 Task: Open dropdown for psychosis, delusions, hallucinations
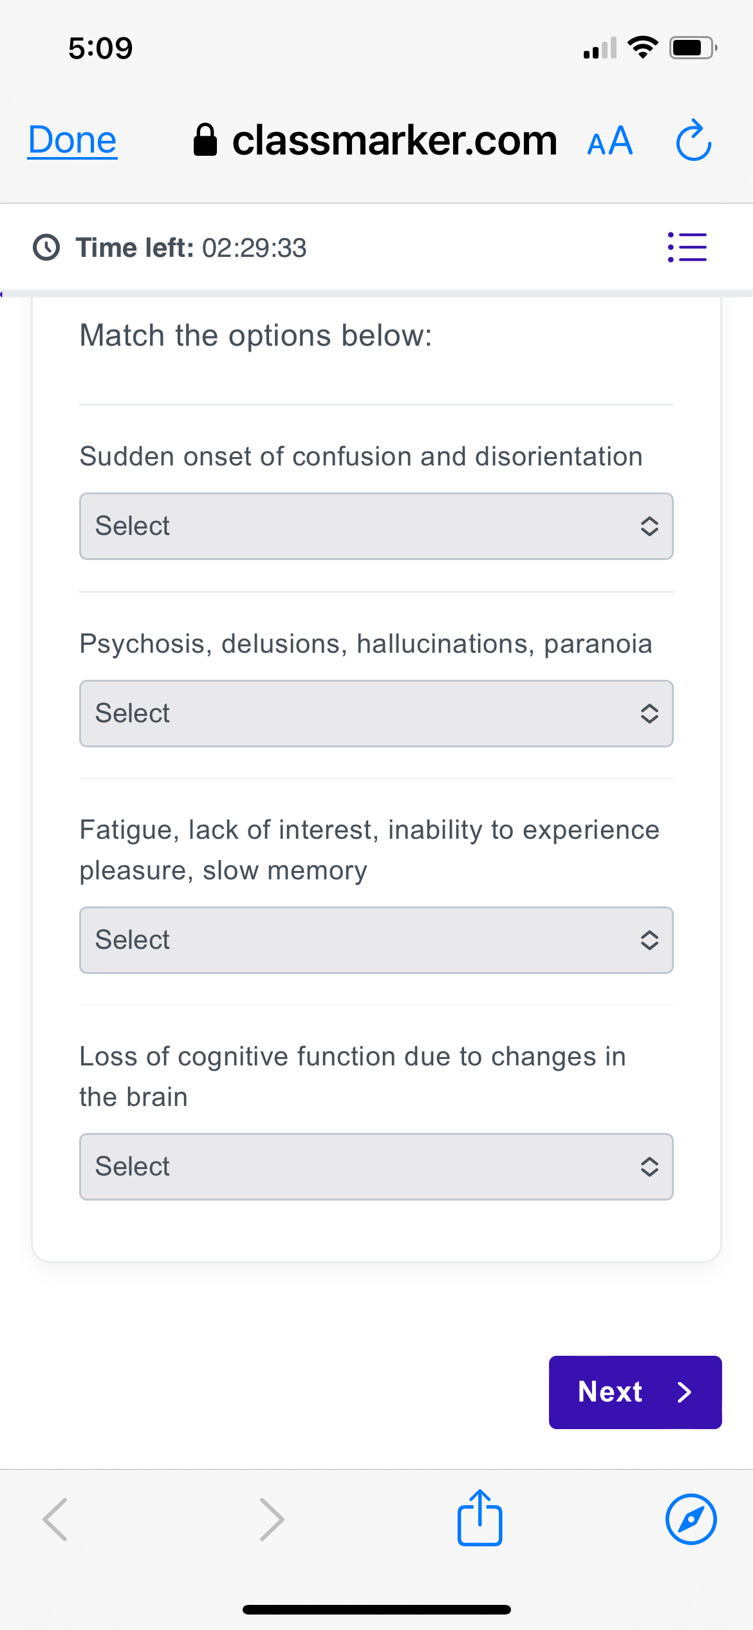pyautogui.click(x=376, y=713)
